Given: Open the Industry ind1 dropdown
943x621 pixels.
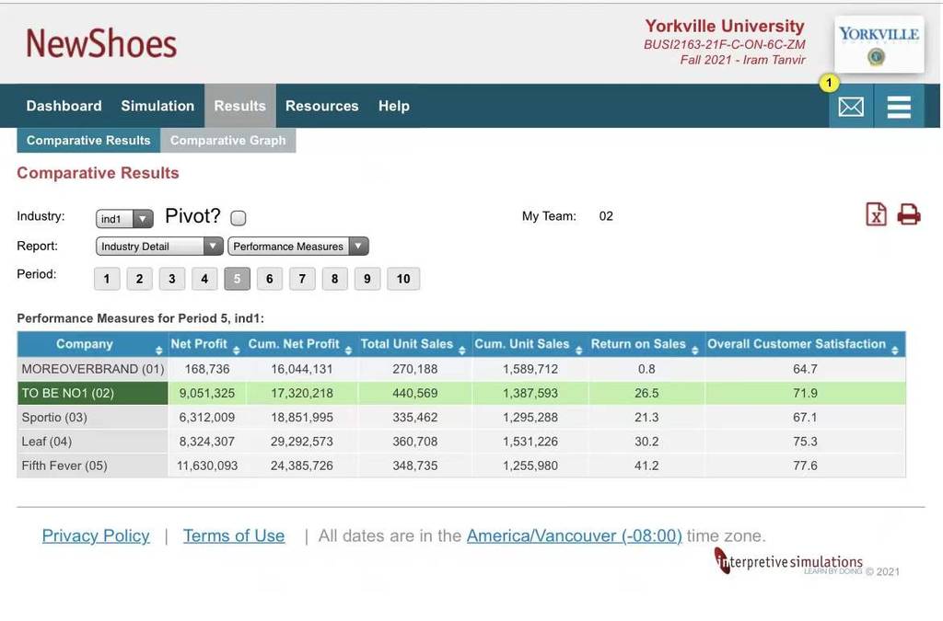Looking at the screenshot, I should click(x=124, y=219).
